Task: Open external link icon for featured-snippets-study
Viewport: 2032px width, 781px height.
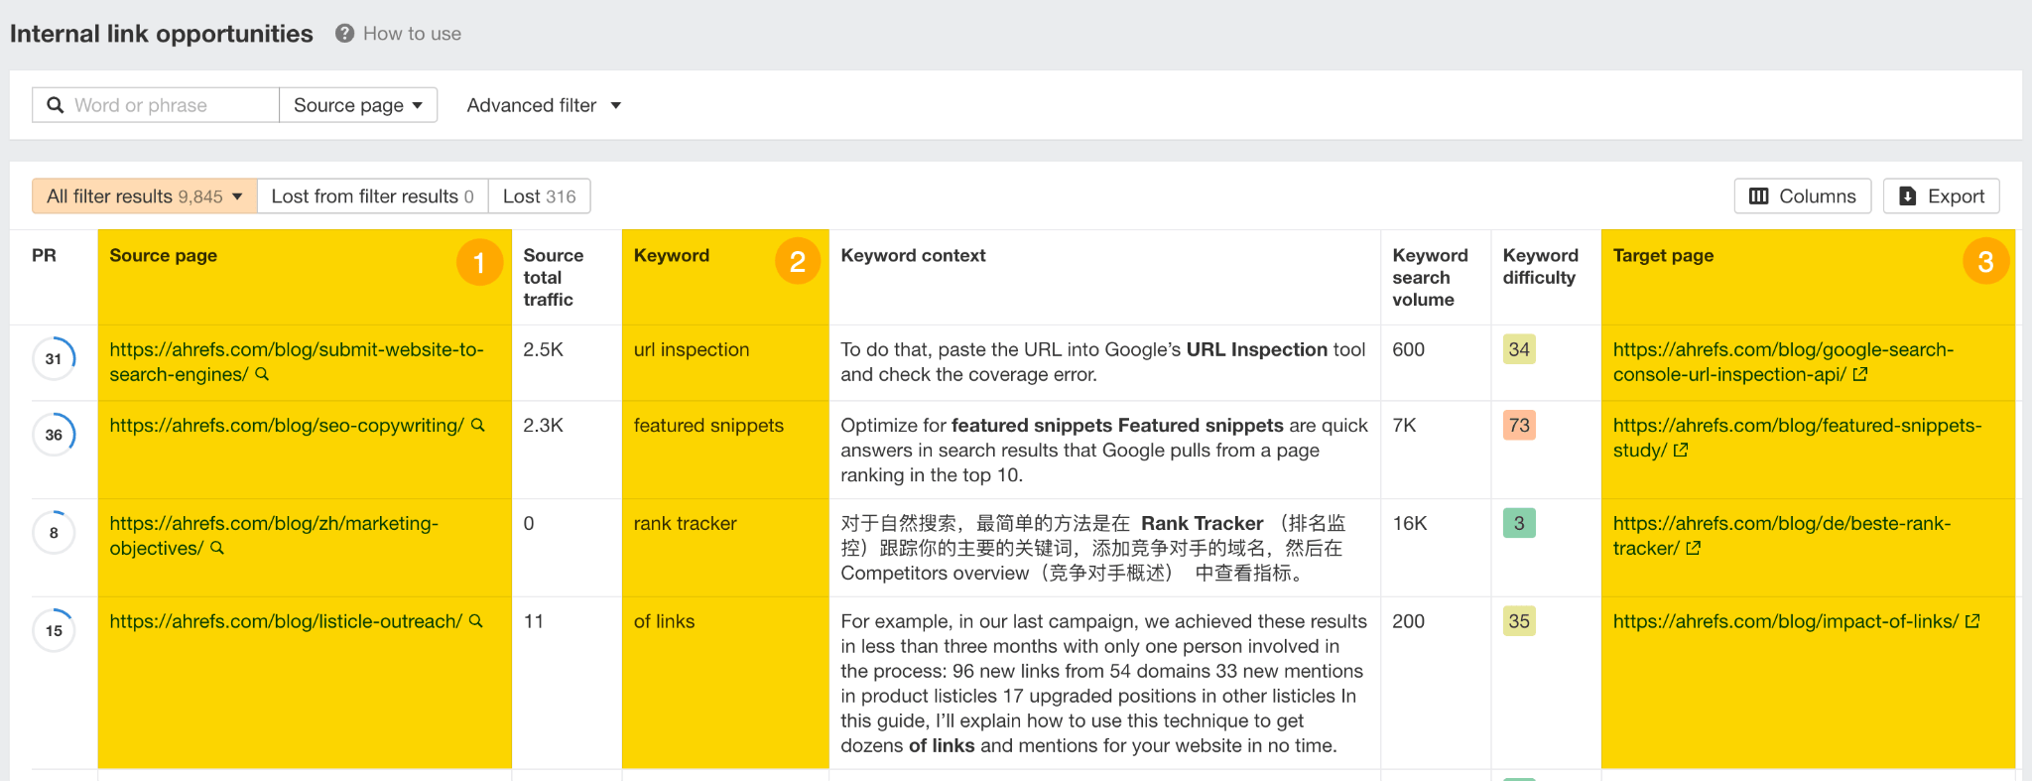Action: (x=1681, y=450)
